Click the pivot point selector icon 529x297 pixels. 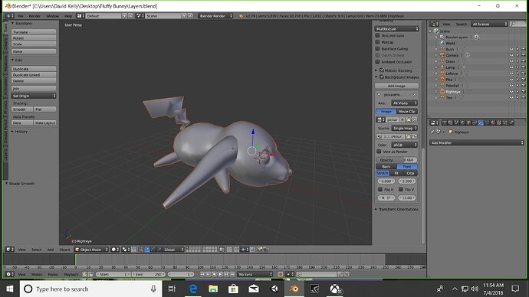(126, 250)
